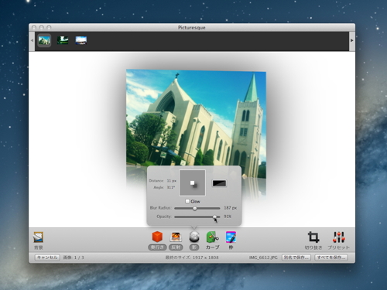This screenshot has width=387, height=290.
Task: Click the shadow sphere icon
Action: [194, 237]
